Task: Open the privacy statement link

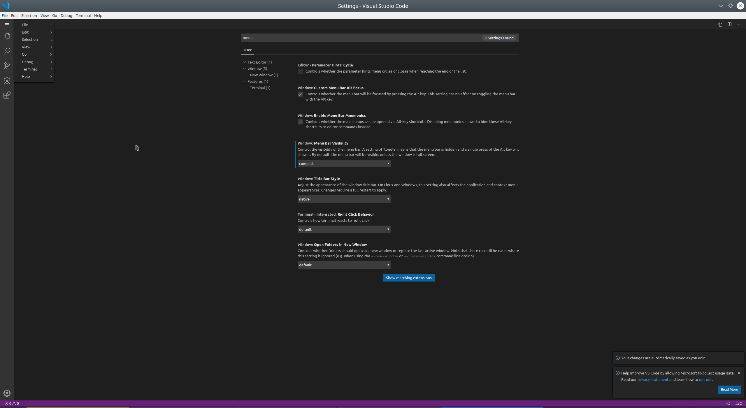Action: point(652,379)
